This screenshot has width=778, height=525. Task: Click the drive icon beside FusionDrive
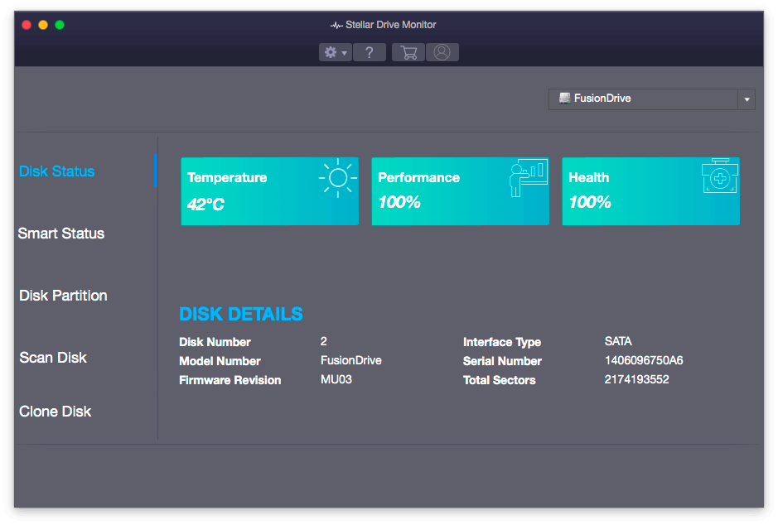pos(564,98)
